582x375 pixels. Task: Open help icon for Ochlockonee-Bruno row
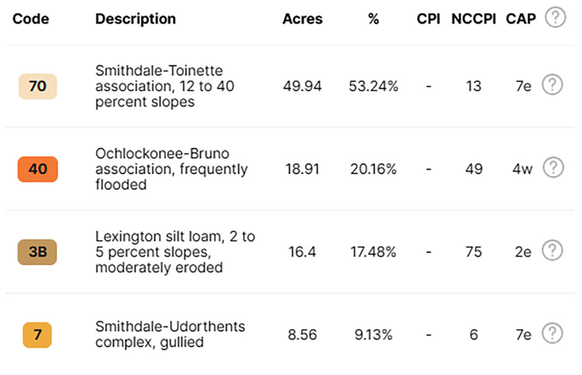pos(553,168)
